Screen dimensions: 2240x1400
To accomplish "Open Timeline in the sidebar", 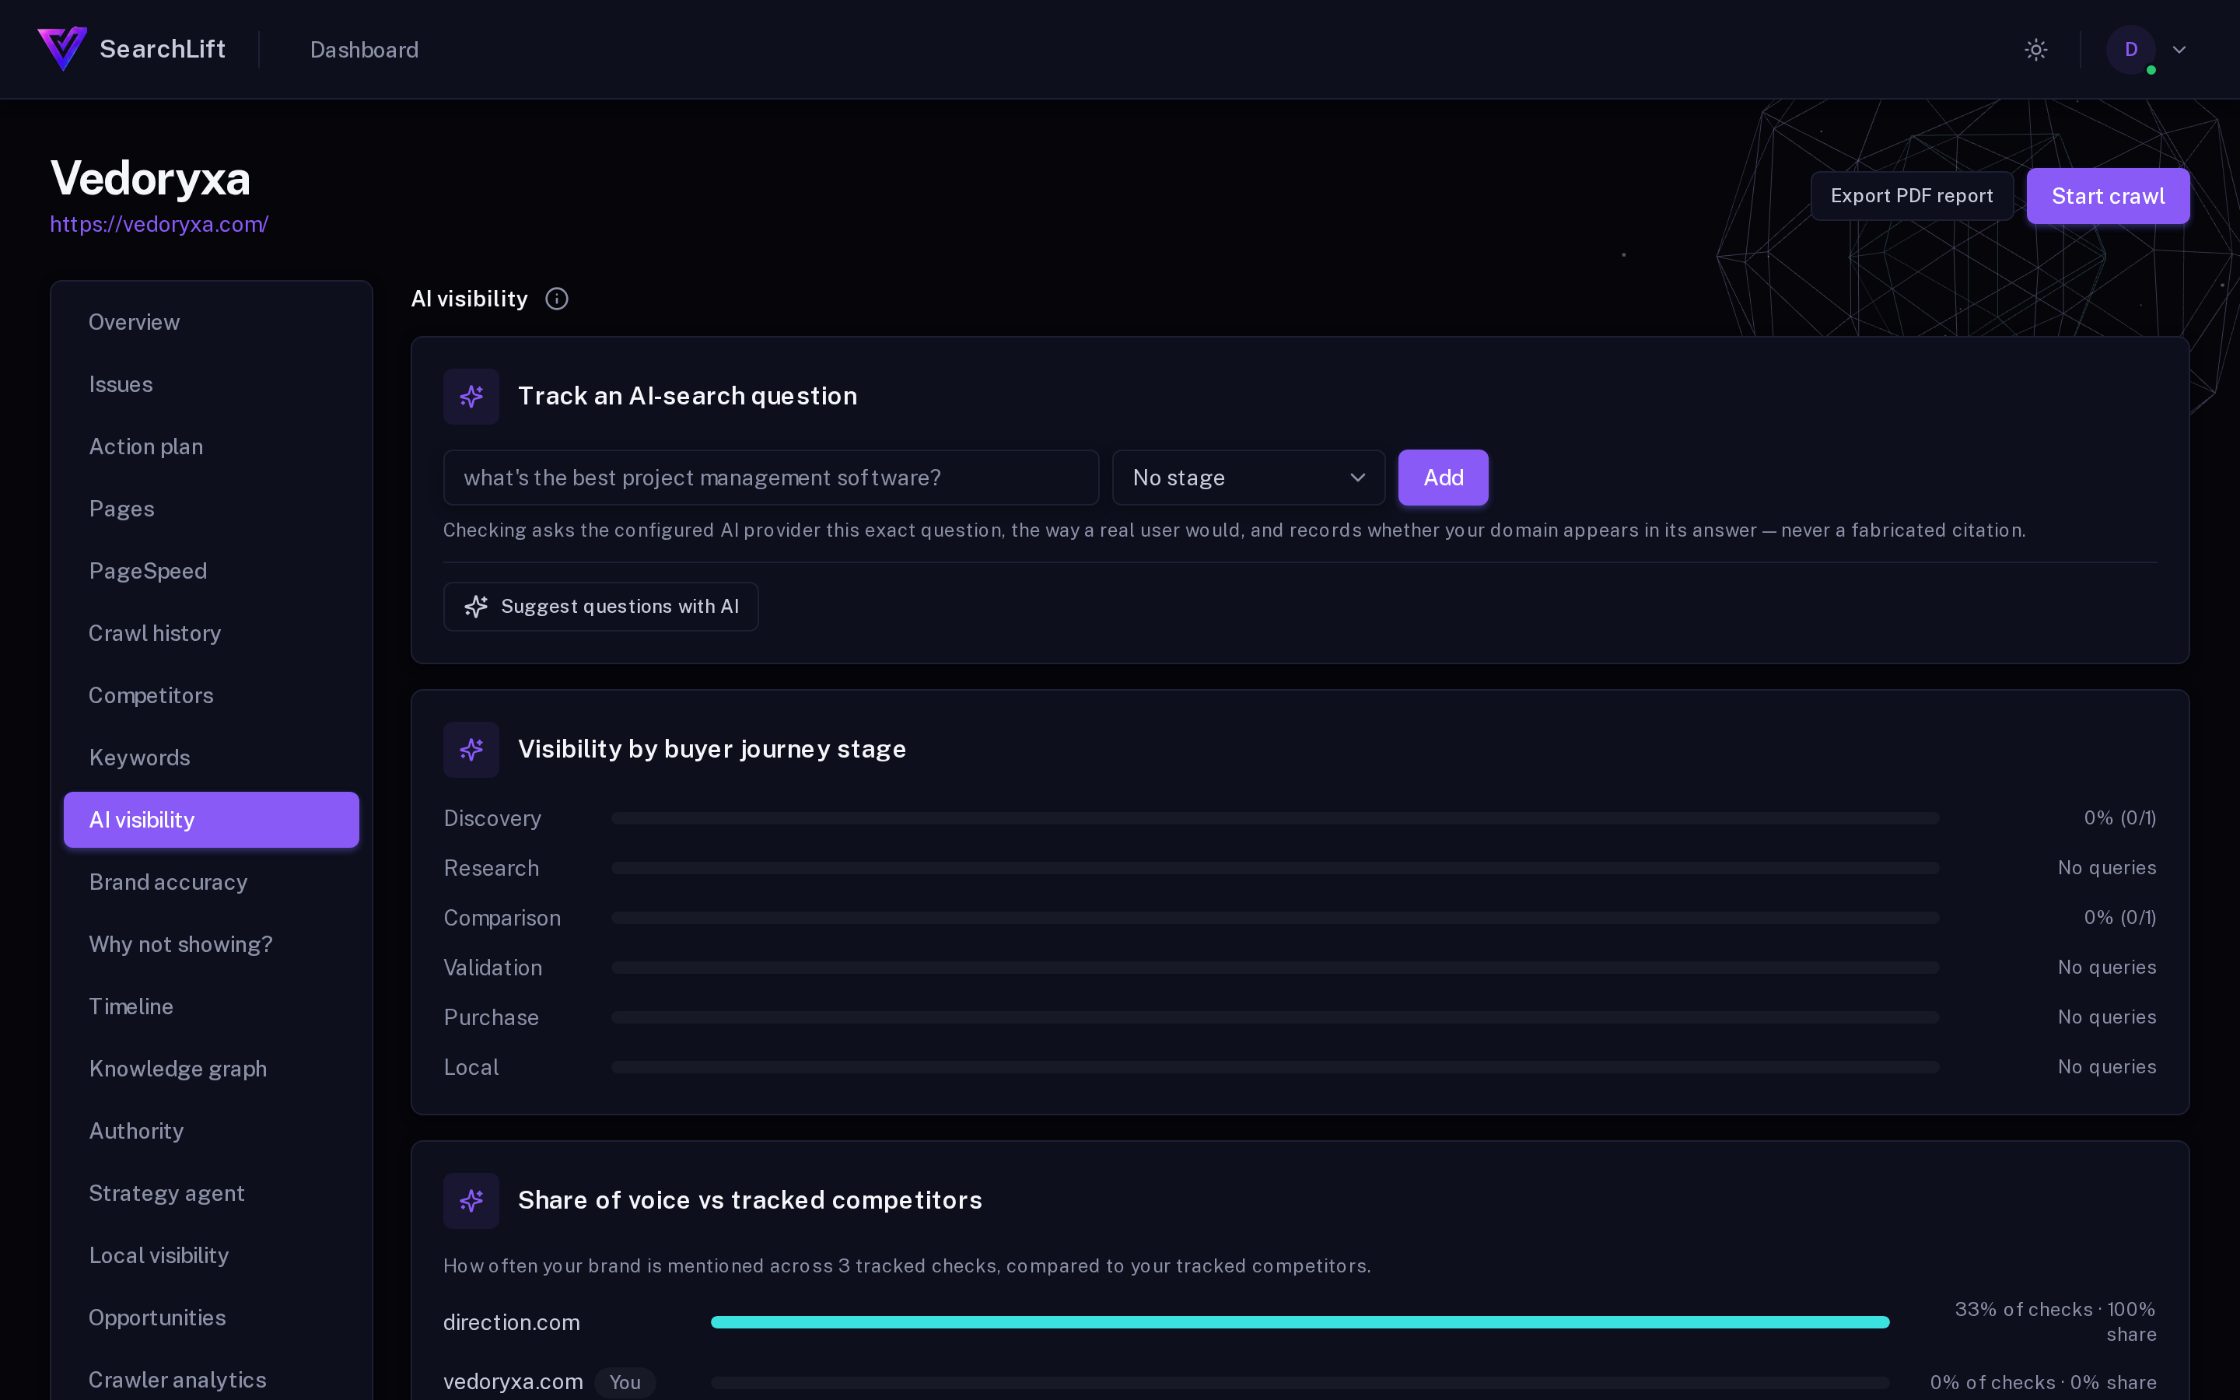I will (211, 1006).
